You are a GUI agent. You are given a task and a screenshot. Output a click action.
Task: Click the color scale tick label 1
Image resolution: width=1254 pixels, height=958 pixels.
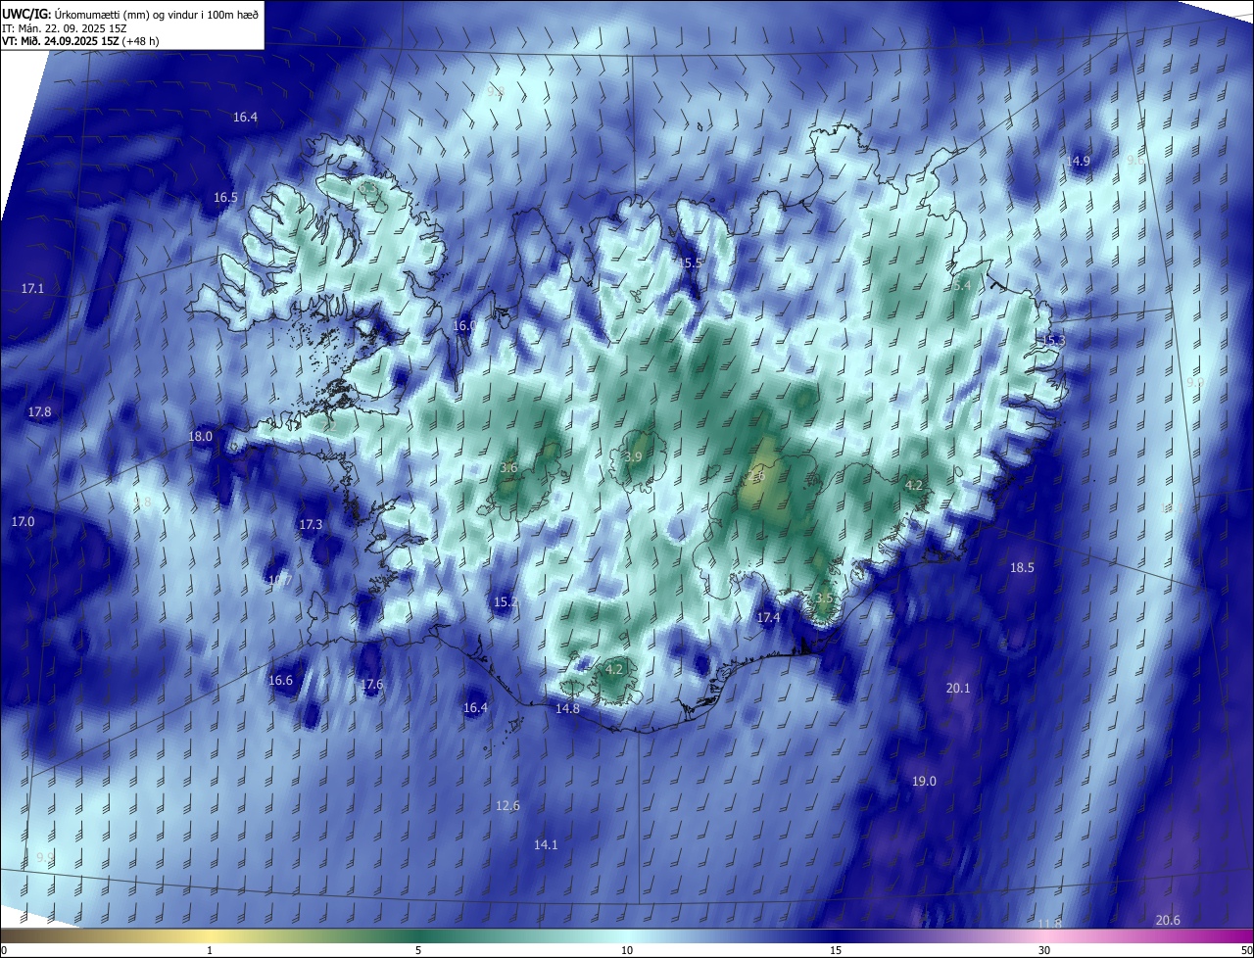[x=210, y=950]
